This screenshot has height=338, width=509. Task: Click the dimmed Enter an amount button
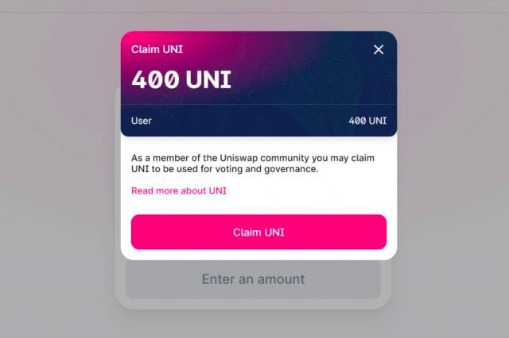253,279
